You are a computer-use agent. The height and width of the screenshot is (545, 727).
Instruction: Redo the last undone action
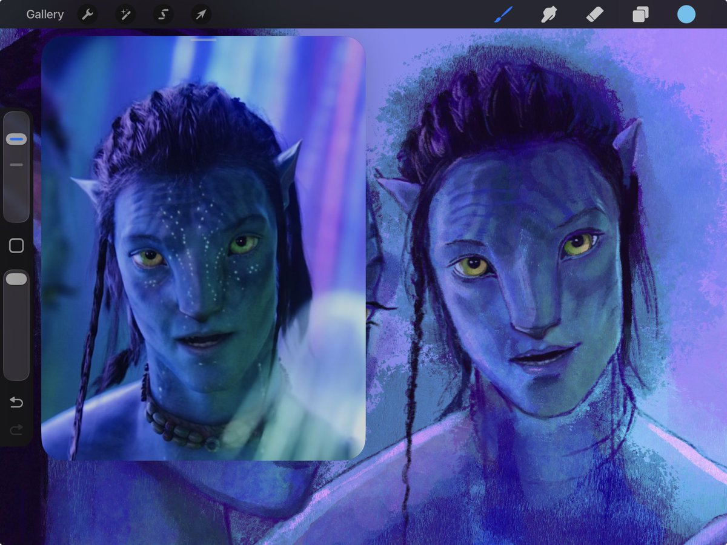(16, 429)
